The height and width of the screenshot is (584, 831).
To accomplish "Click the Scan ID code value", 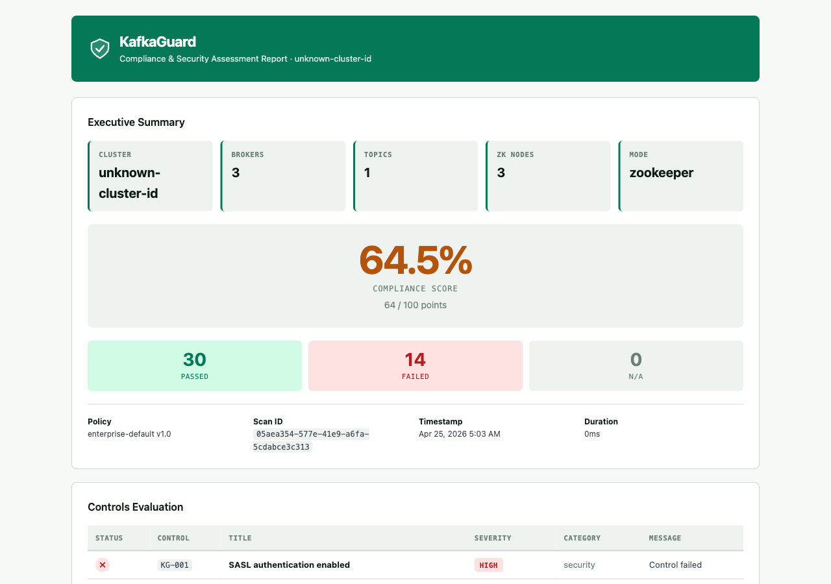I will pyautogui.click(x=312, y=441).
